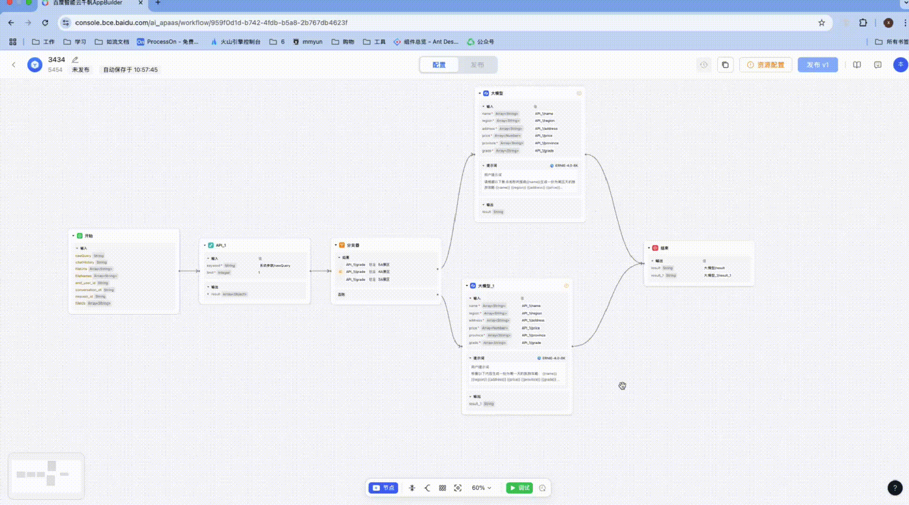Click the 资源配置 resource config button
The width and height of the screenshot is (909, 505).
[x=765, y=65]
